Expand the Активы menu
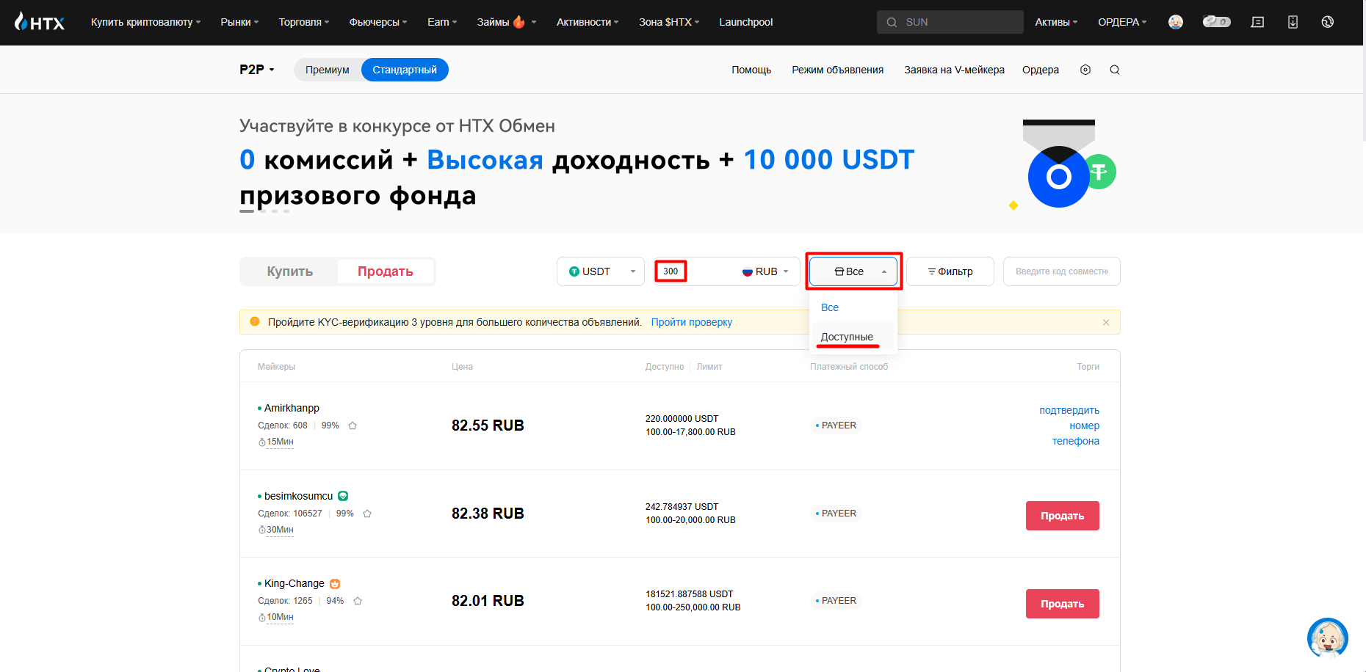This screenshot has height=672, width=1366. 1056,22
